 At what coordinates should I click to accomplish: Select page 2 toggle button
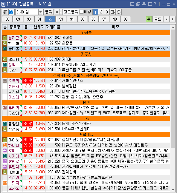click(x=101, y=12)
